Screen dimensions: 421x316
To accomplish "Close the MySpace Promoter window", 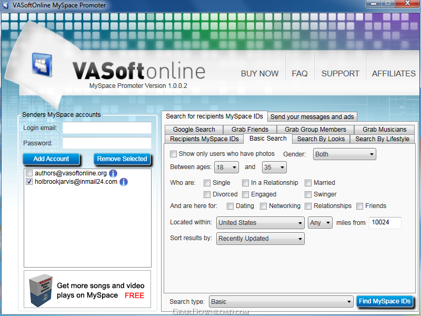I will point(407,3).
